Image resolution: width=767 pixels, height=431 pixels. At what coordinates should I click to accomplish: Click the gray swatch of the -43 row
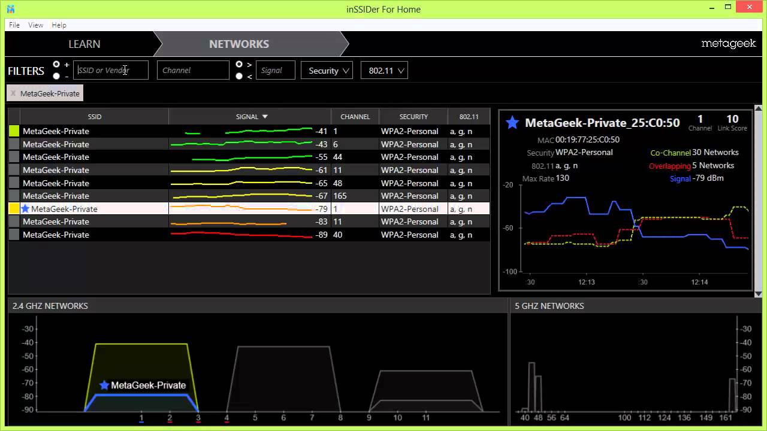point(14,144)
